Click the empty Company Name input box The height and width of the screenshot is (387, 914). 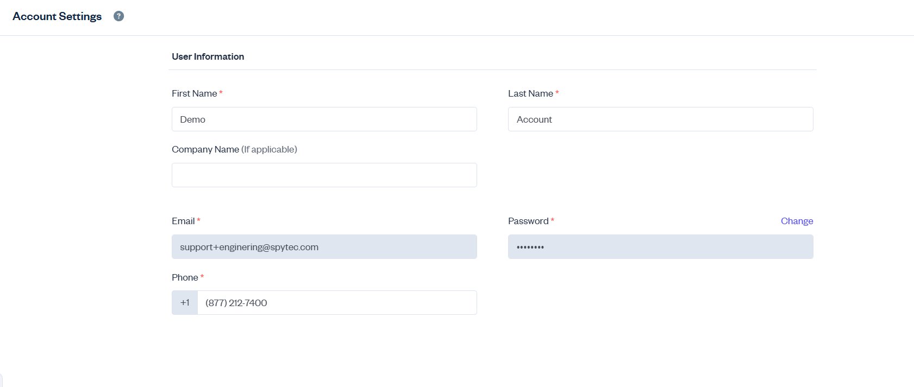click(x=324, y=175)
